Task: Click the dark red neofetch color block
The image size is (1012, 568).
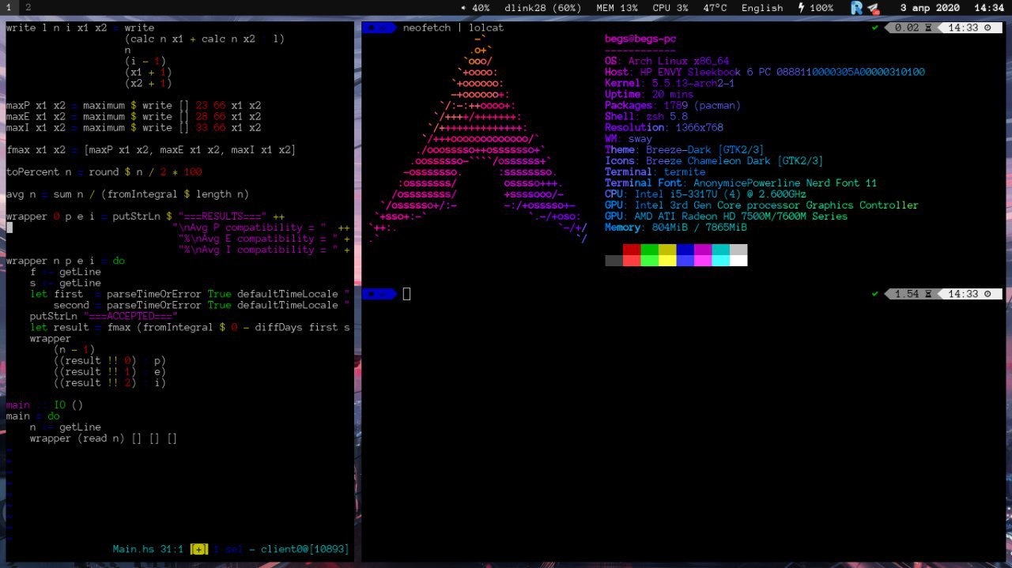Action: click(x=632, y=249)
